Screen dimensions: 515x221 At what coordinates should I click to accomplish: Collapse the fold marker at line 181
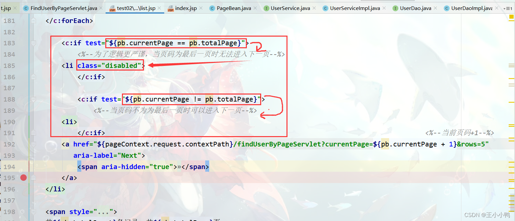tap(33, 21)
